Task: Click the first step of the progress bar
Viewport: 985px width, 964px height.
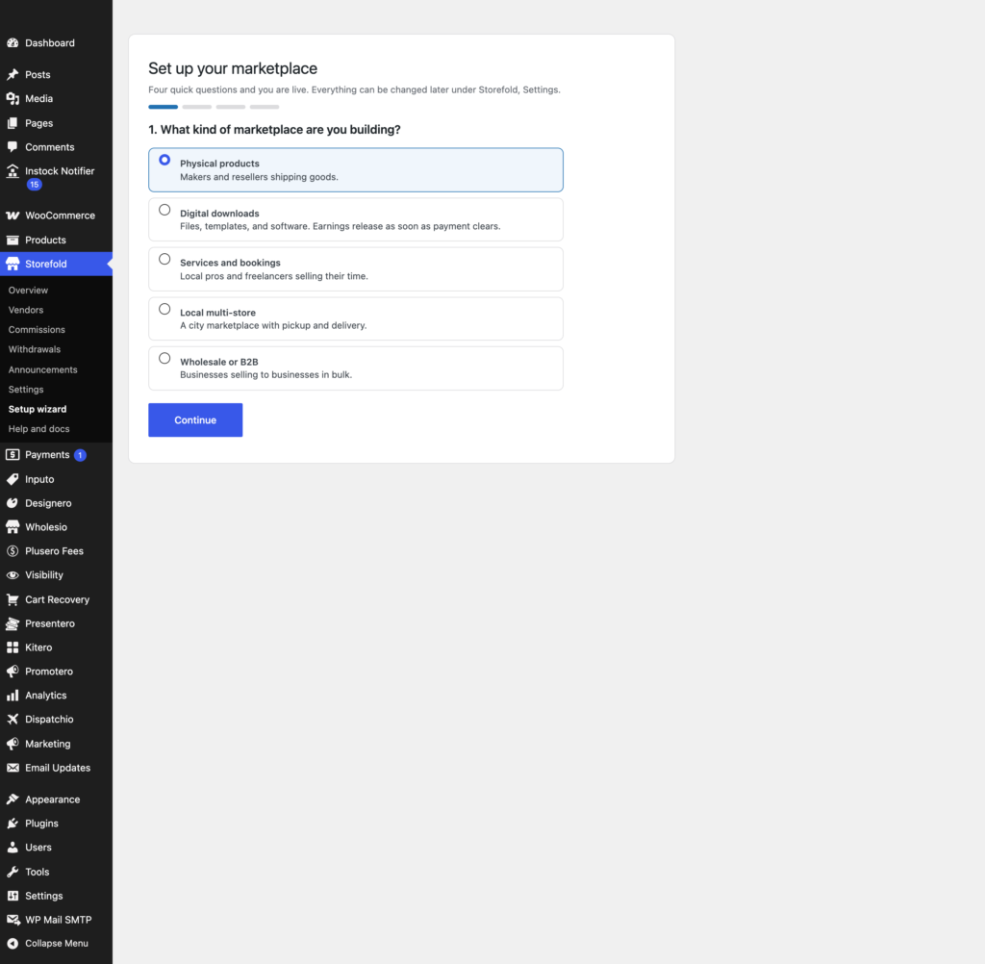Action: pyautogui.click(x=164, y=107)
